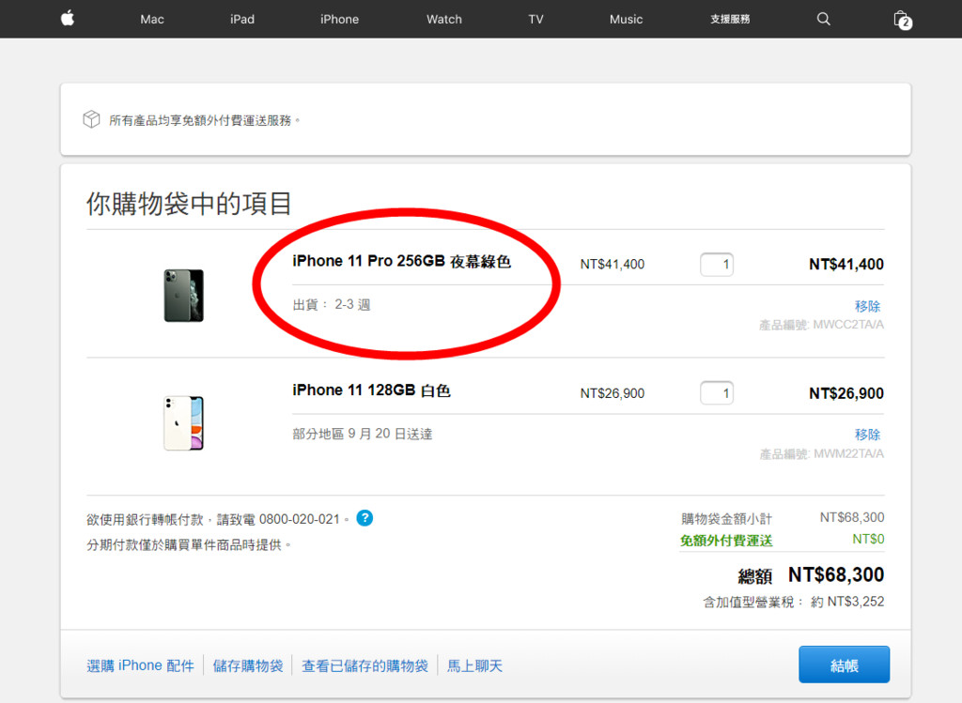Click the blue question mark help icon
This screenshot has width=962, height=703.
tap(365, 517)
